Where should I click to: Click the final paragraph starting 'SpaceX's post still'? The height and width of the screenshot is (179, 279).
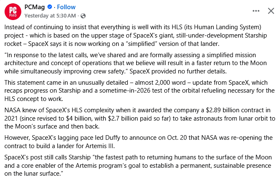tap(138, 165)
